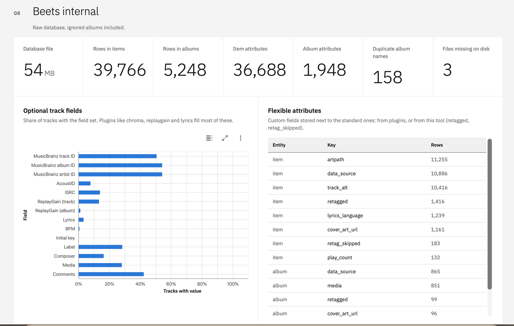Viewport: 514px width, 326px height.
Task: Select the 'lyrics_language' key cell
Action: (x=345, y=215)
